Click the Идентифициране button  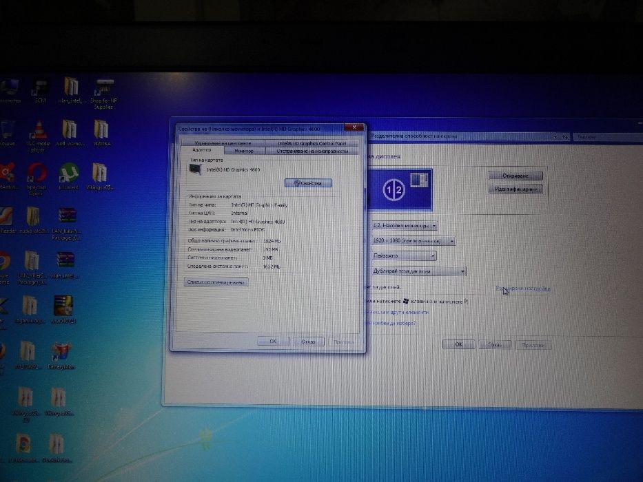coord(516,189)
